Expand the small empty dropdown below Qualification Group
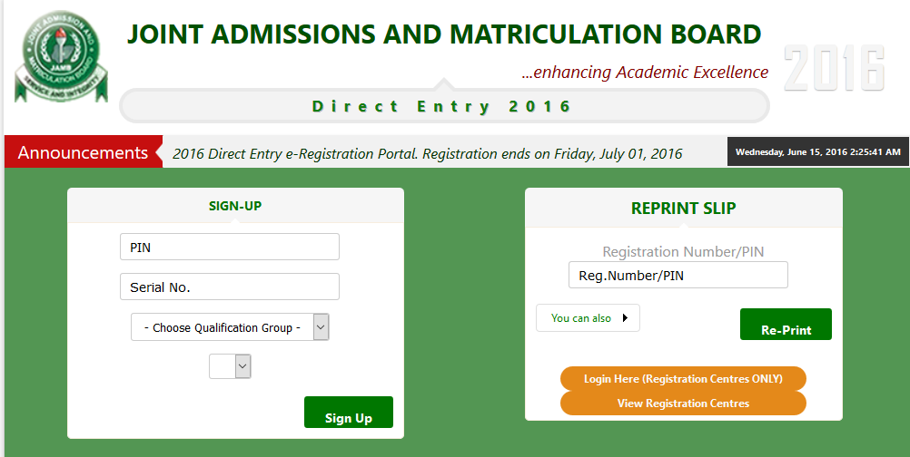Viewport: 910px width, 457px height. pyautogui.click(x=230, y=366)
